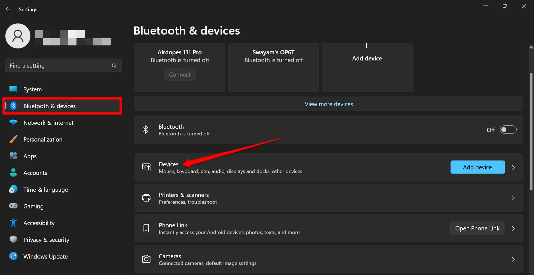Image resolution: width=534 pixels, height=275 pixels.
Task: Click the Windows Update sync icon
Action: 13,256
